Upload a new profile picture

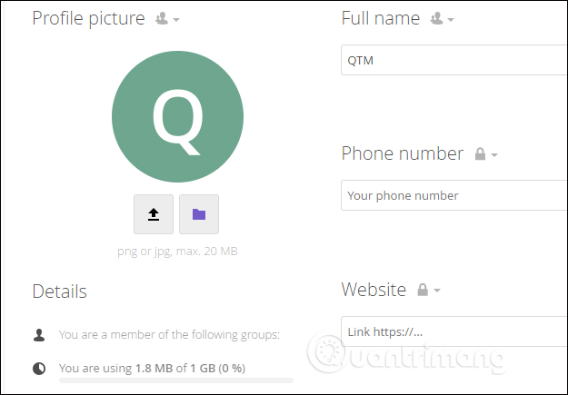[x=154, y=214]
